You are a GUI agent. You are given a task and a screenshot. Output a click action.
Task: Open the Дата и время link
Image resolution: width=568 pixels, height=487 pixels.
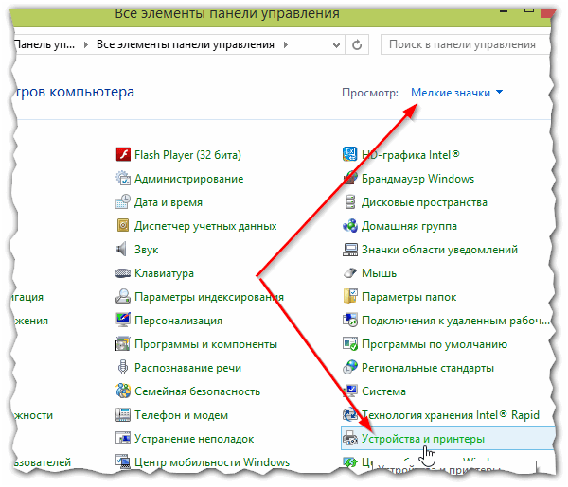tap(169, 202)
